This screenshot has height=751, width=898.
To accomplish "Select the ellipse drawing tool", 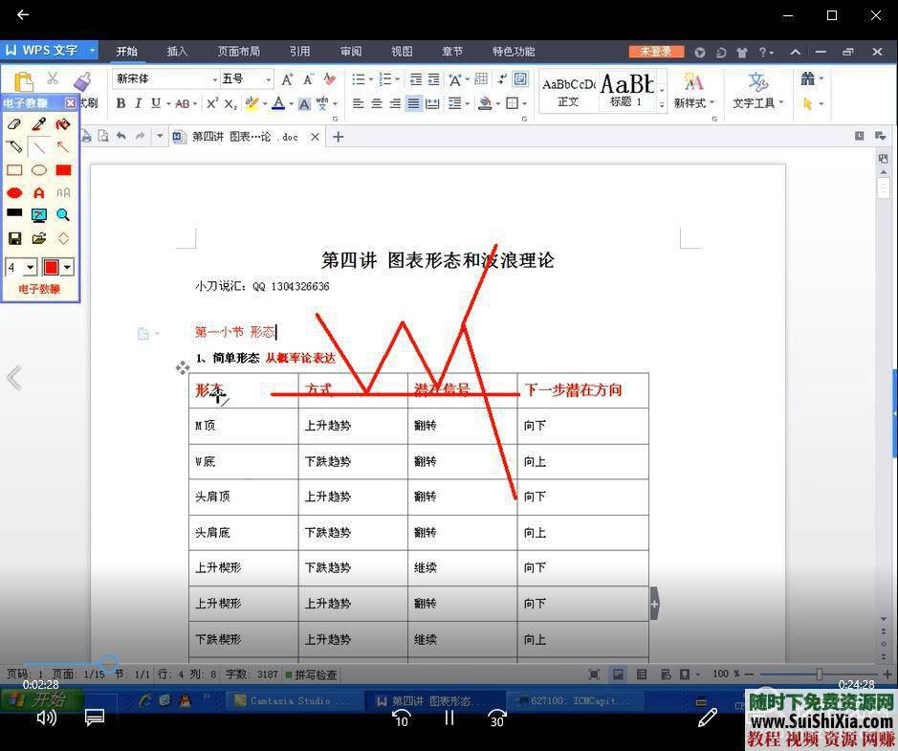I will point(38,169).
